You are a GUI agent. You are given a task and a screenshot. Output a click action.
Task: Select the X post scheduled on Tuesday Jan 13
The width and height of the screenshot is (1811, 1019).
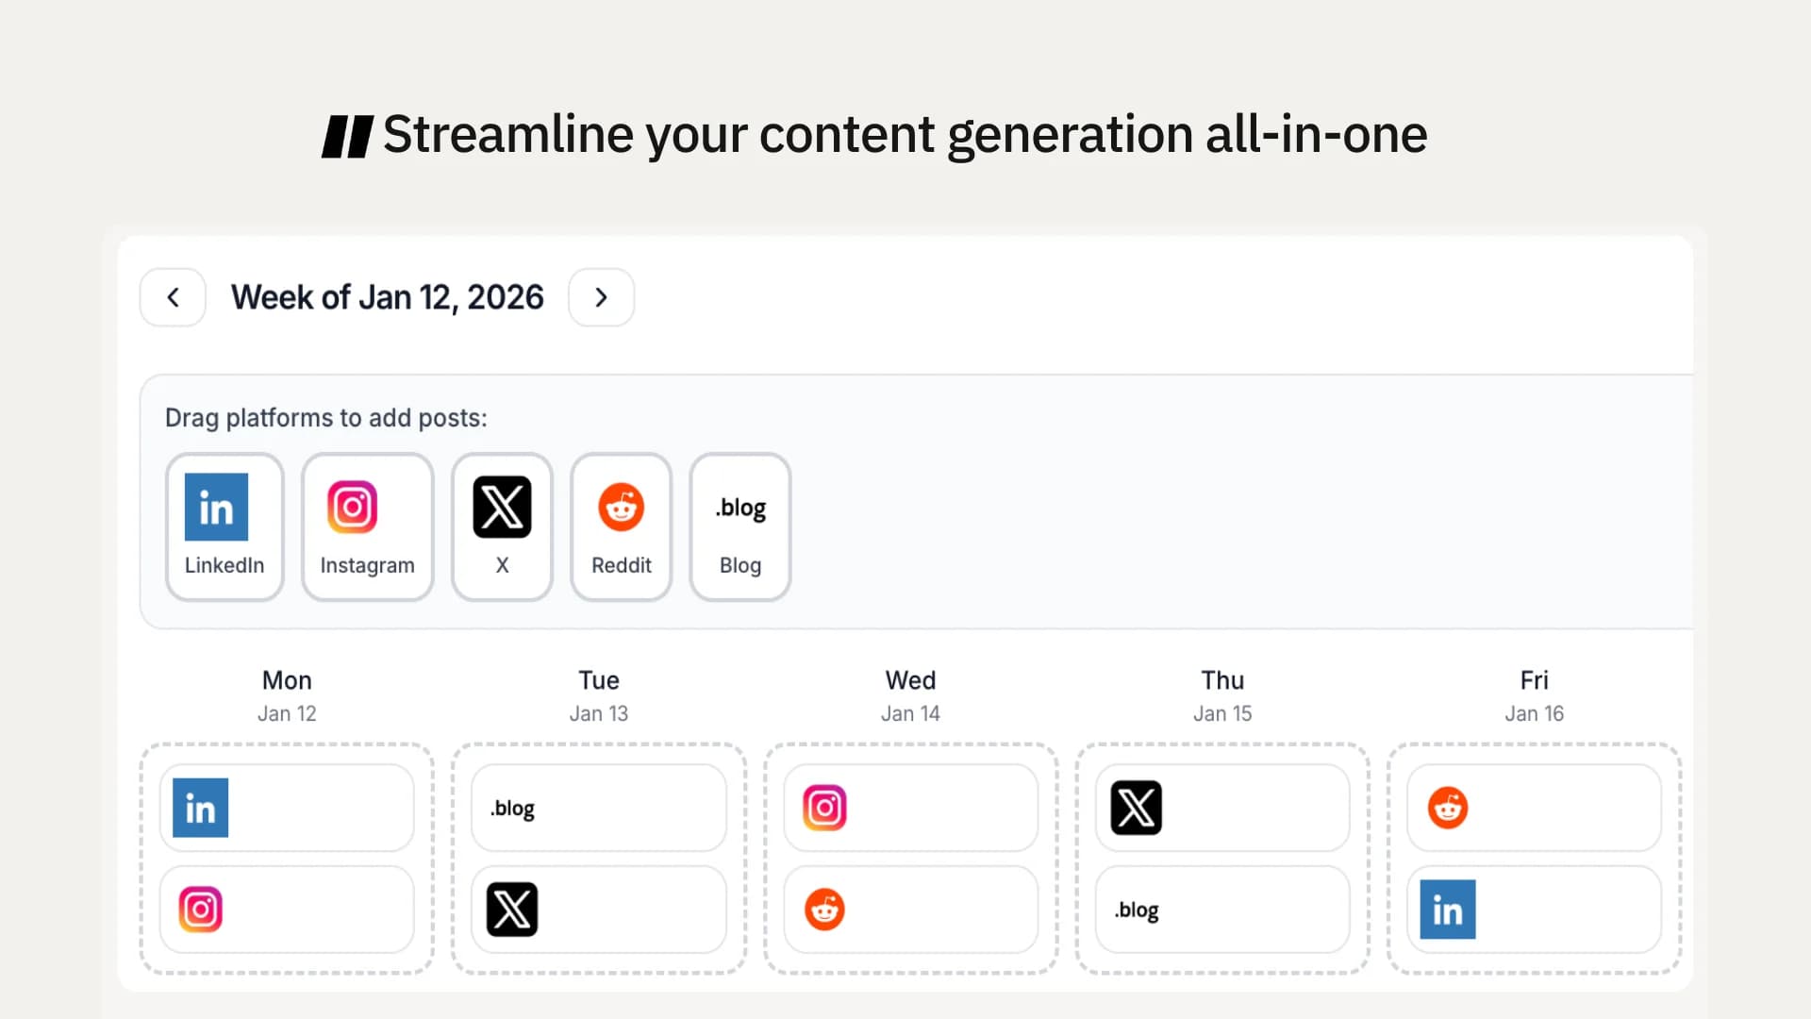(598, 909)
